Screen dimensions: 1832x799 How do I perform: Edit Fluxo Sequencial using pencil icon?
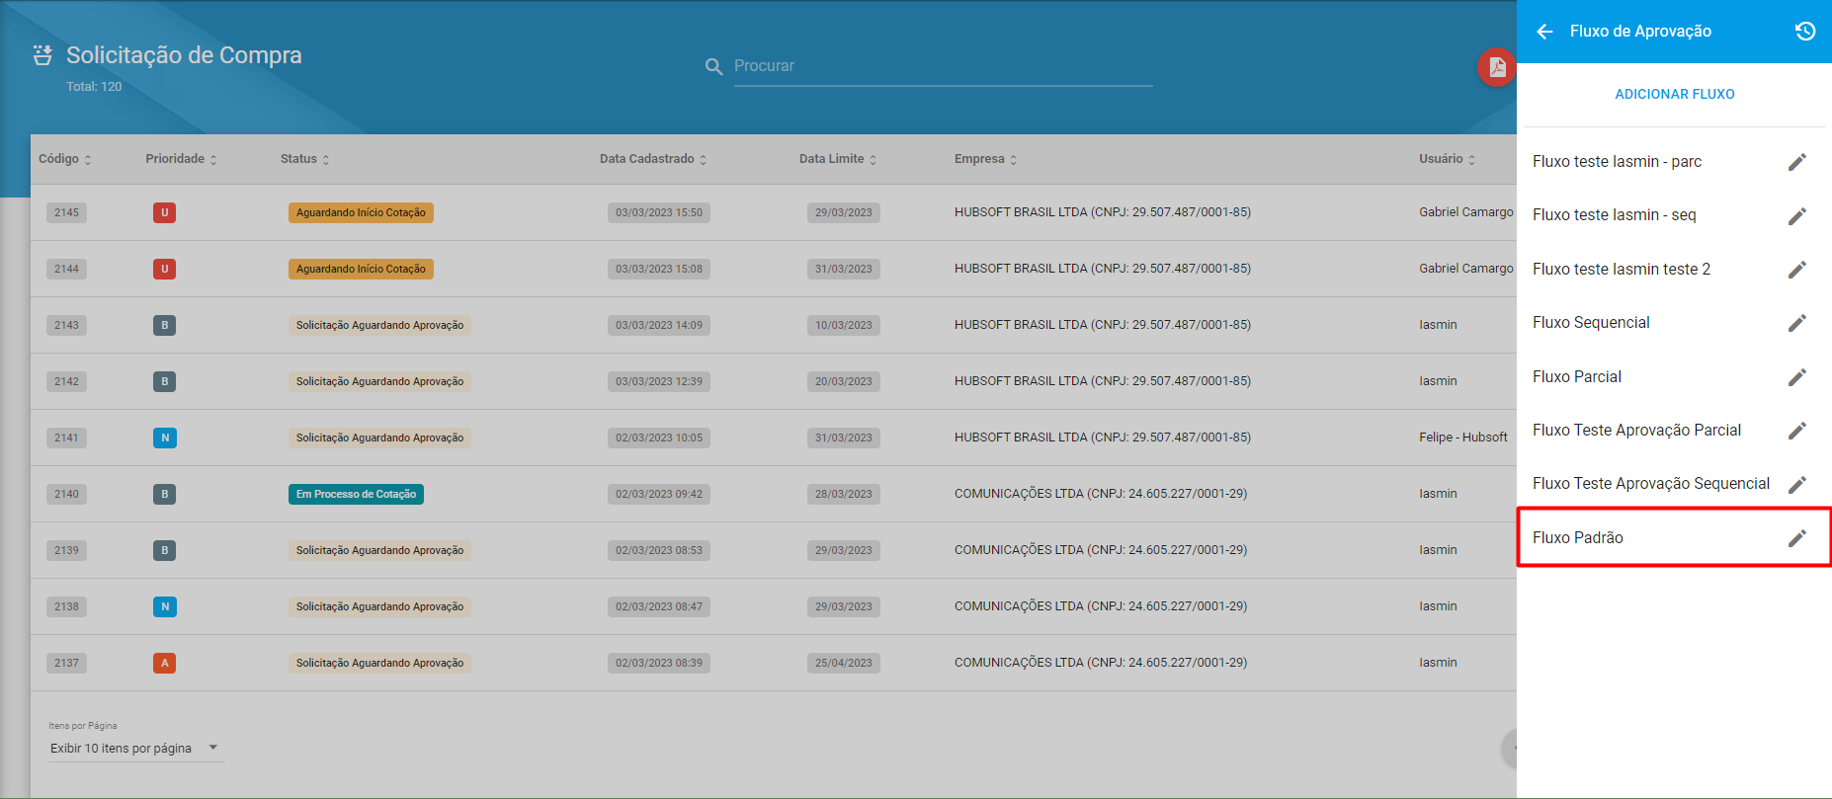click(x=1796, y=323)
